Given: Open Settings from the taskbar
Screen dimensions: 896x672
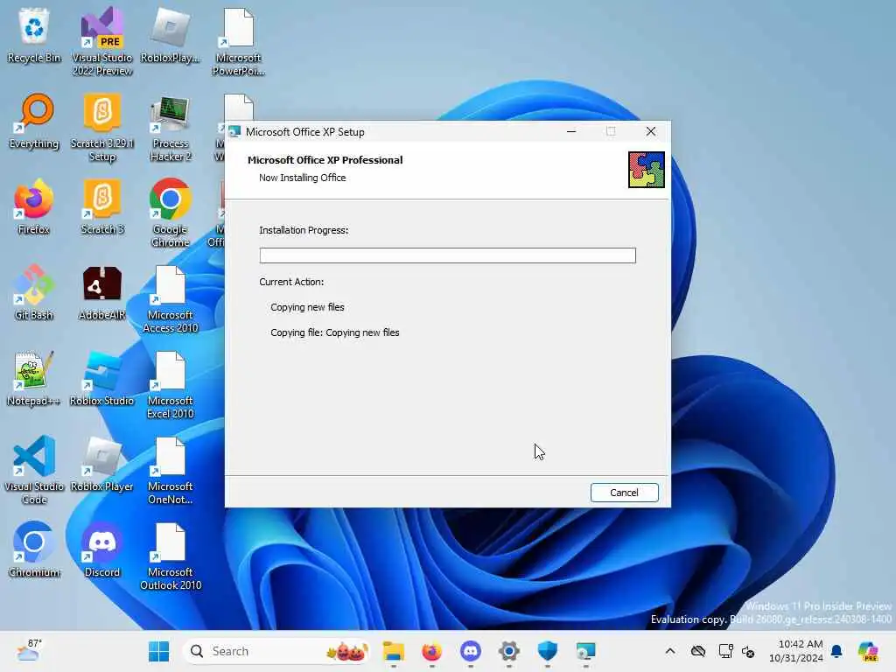Looking at the screenshot, I should tap(508, 651).
